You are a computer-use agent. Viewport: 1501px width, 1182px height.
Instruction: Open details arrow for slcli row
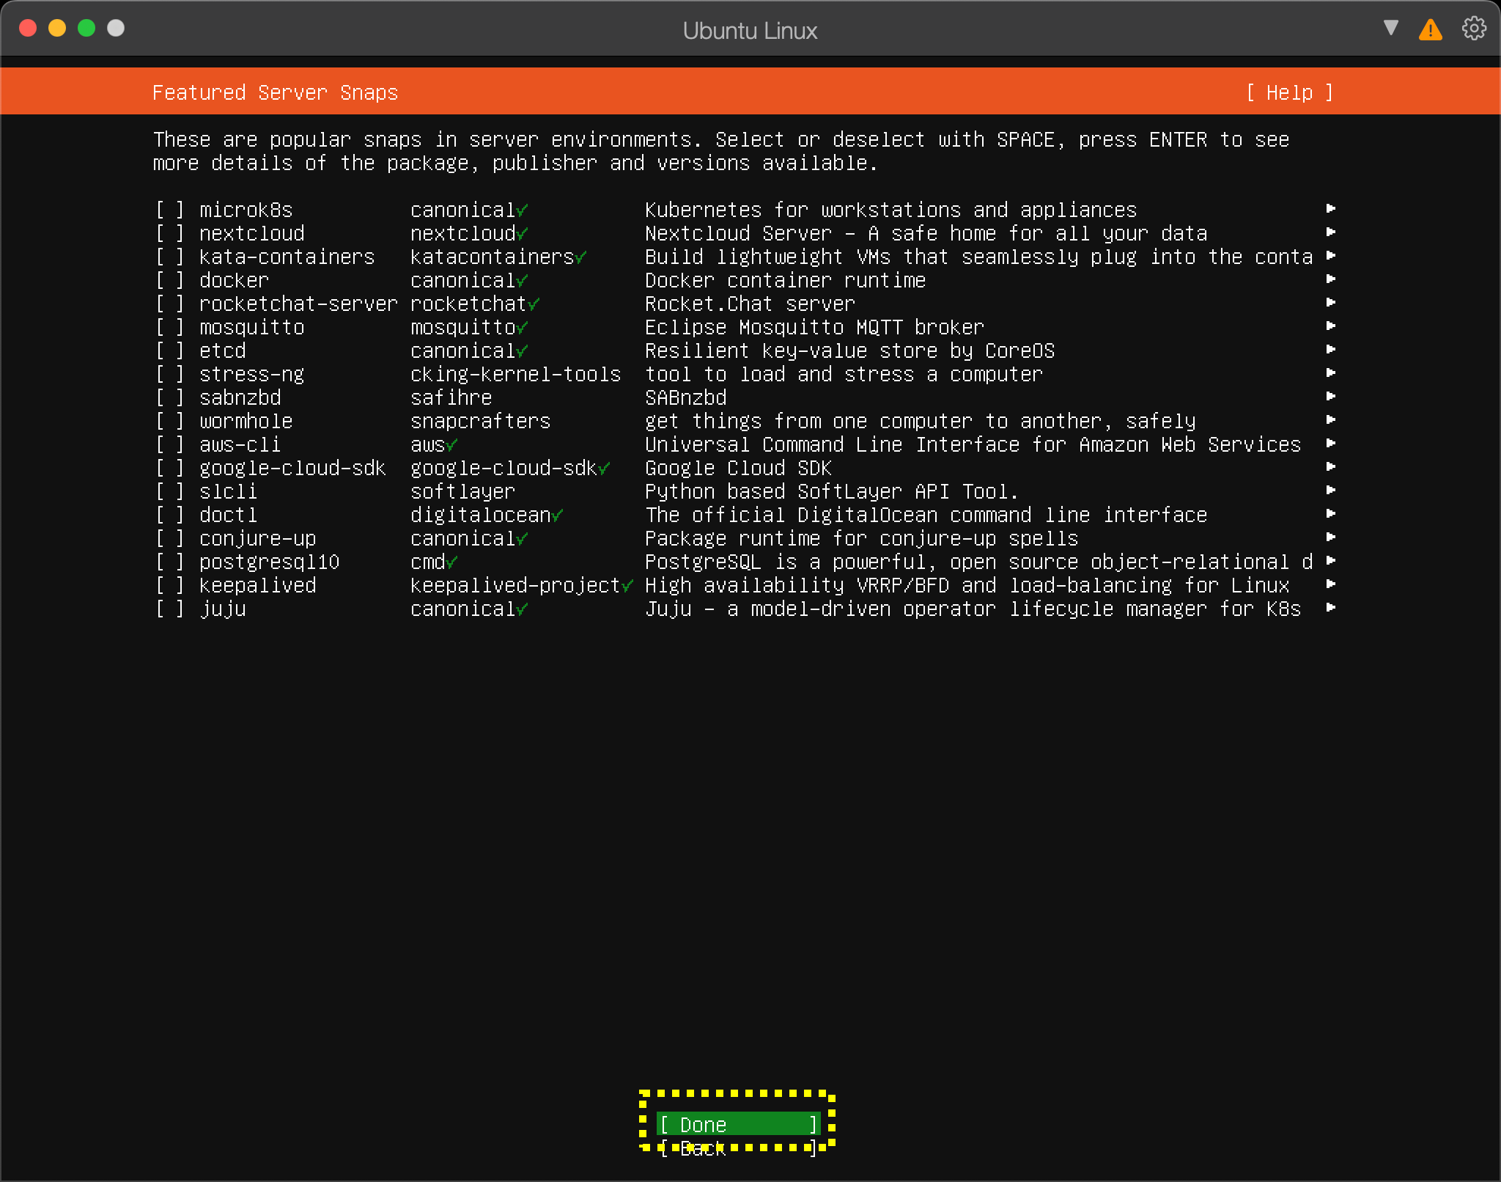(x=1331, y=491)
